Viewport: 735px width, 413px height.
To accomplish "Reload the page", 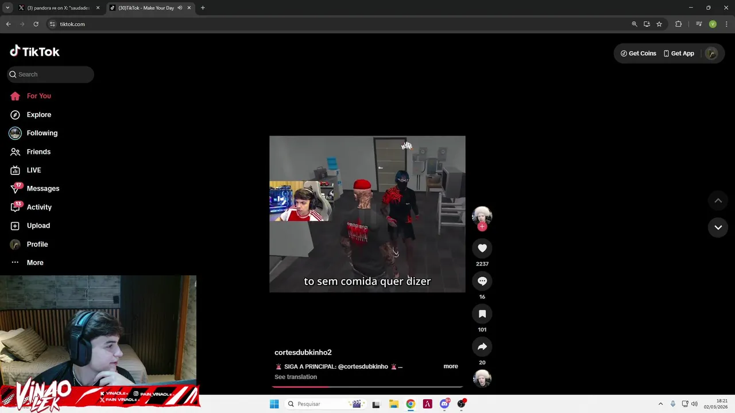I will [36, 24].
